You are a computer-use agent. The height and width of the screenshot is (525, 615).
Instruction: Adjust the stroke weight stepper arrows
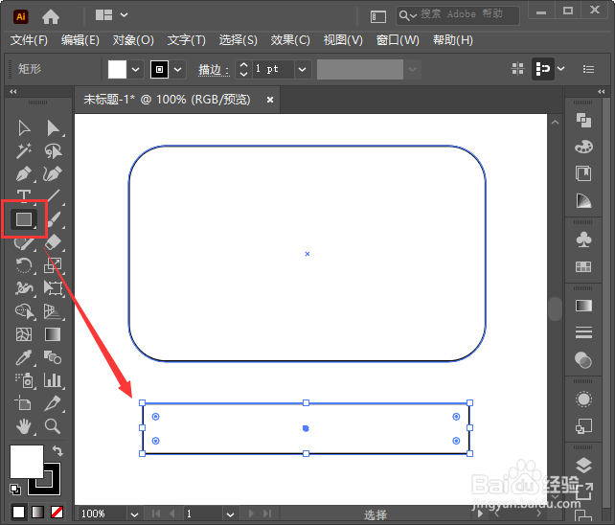tap(243, 69)
